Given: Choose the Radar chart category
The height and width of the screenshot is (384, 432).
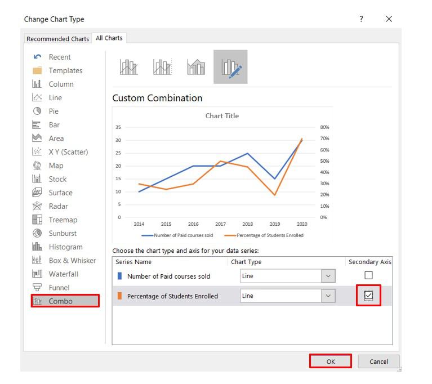Looking at the screenshot, I should (58, 206).
